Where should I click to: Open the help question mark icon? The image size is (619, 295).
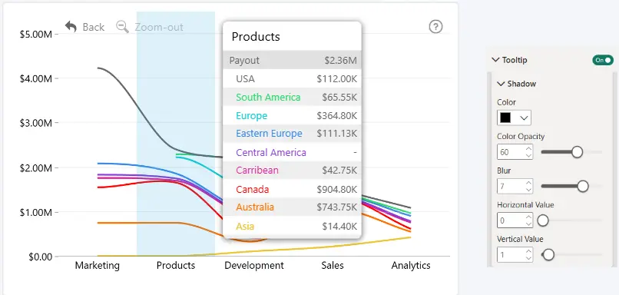click(x=435, y=27)
